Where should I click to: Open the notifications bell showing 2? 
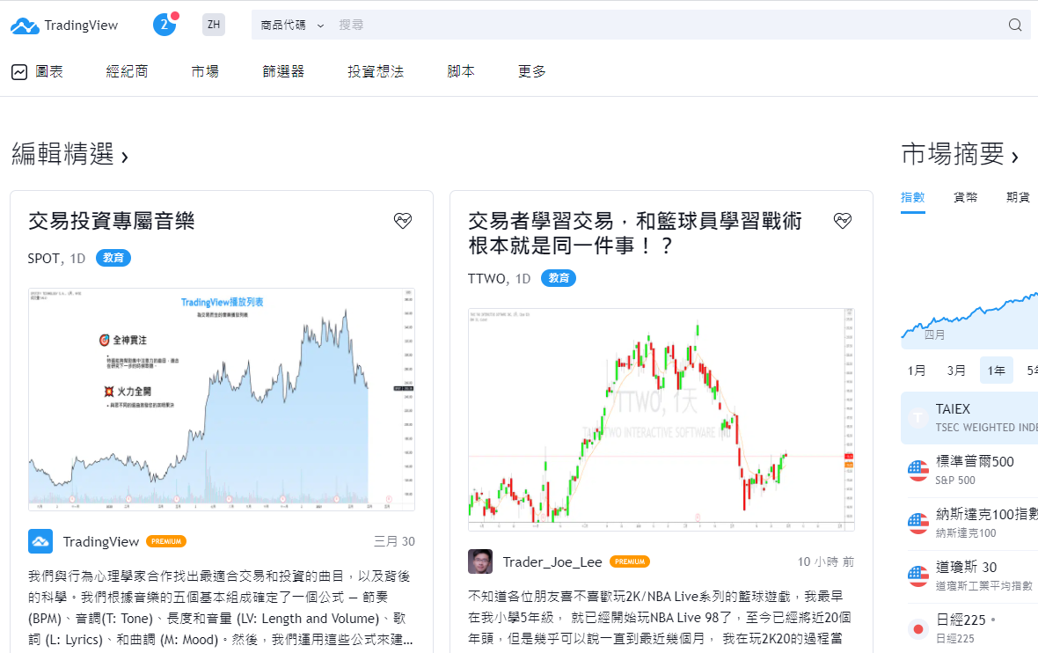click(164, 25)
